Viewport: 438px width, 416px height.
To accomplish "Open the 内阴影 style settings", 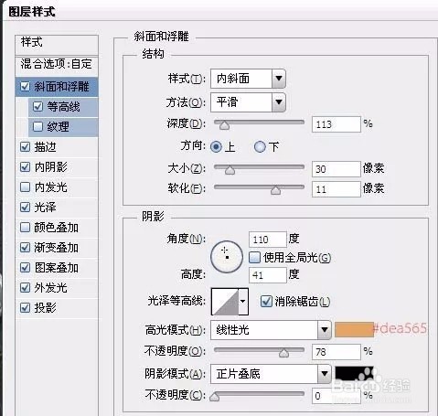I will click(x=50, y=167).
